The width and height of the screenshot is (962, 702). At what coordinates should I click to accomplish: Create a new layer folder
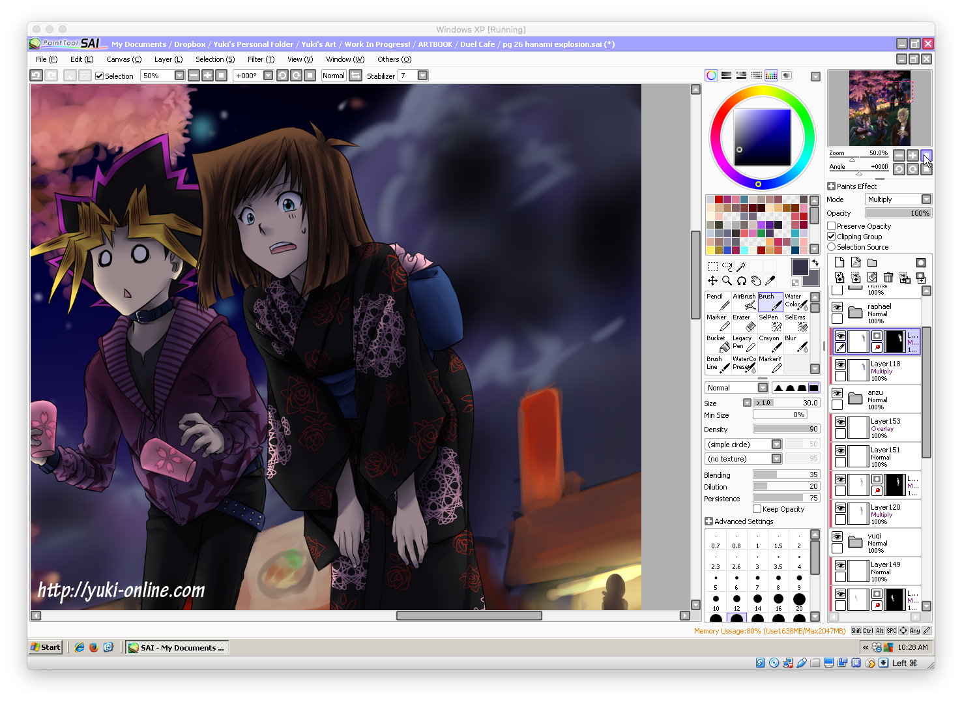click(872, 262)
